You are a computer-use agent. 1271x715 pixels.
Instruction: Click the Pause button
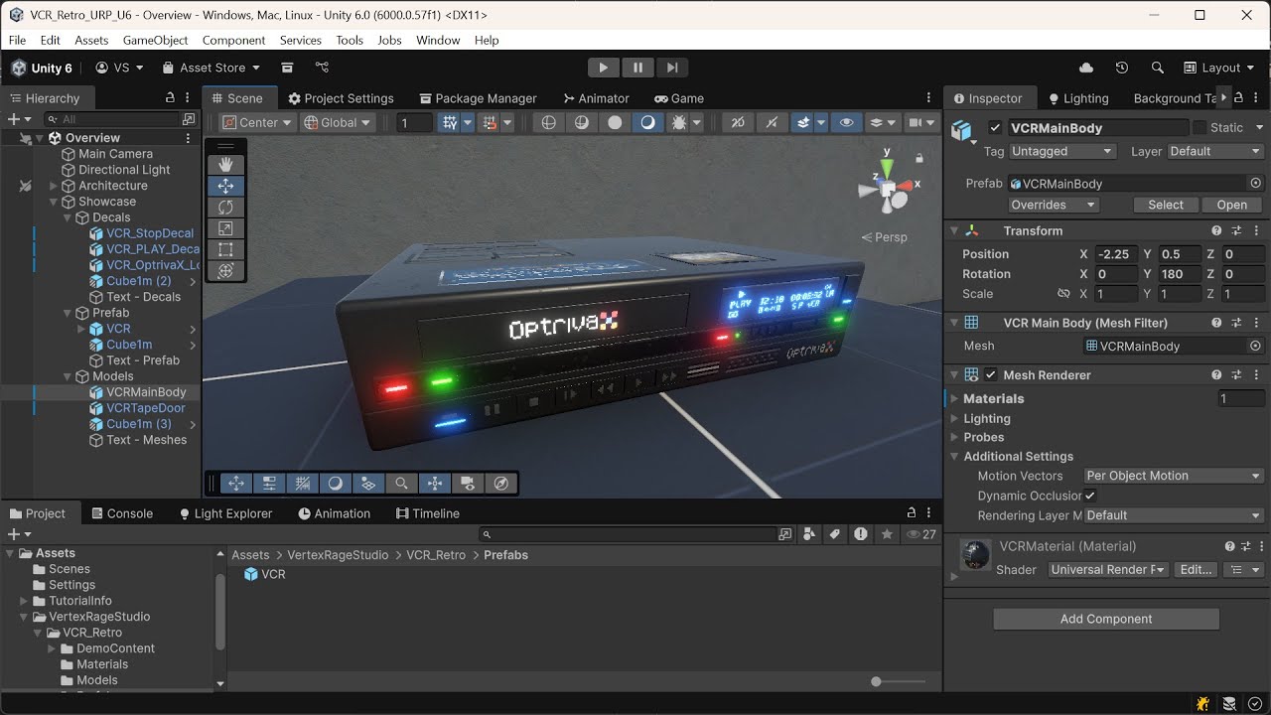(637, 68)
